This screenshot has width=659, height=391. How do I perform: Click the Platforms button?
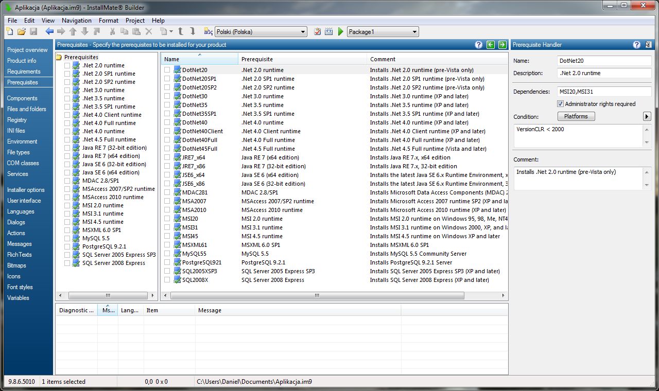click(x=576, y=116)
